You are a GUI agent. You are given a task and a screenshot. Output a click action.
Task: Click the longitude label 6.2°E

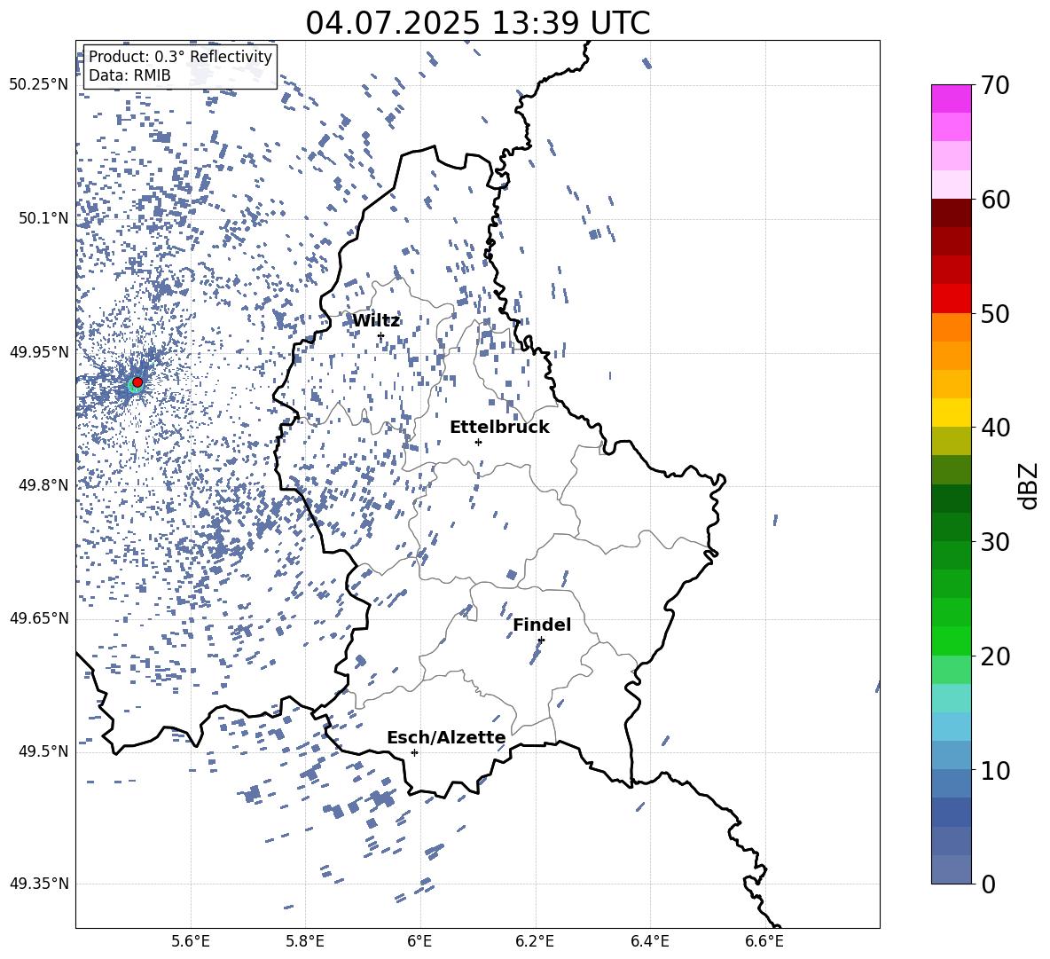click(535, 941)
